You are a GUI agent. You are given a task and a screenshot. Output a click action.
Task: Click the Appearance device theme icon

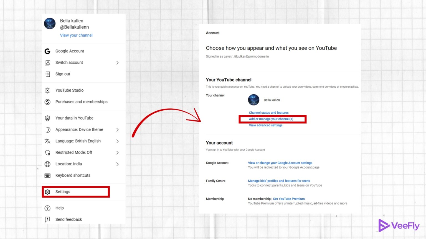click(47, 129)
